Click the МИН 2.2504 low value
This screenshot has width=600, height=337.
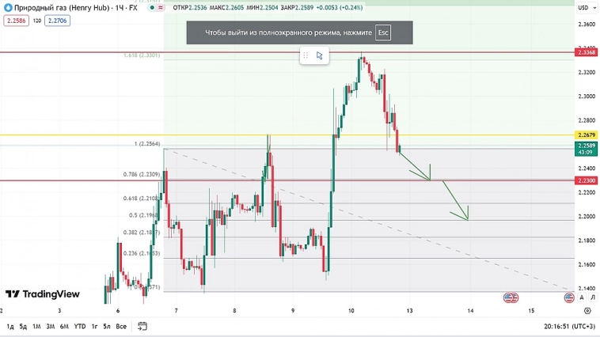pyautogui.click(x=263, y=8)
